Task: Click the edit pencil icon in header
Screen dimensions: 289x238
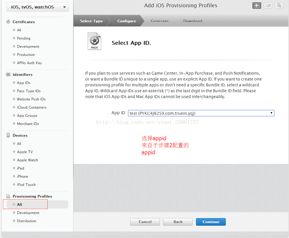Action: (x=268, y=6)
